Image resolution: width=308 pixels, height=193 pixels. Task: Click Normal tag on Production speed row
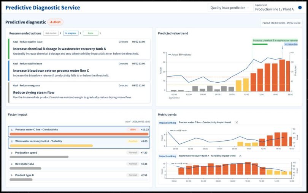(x=133, y=153)
